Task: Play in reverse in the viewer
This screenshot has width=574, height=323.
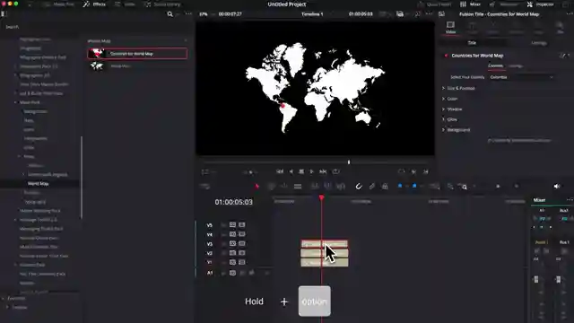Action: click(x=291, y=171)
